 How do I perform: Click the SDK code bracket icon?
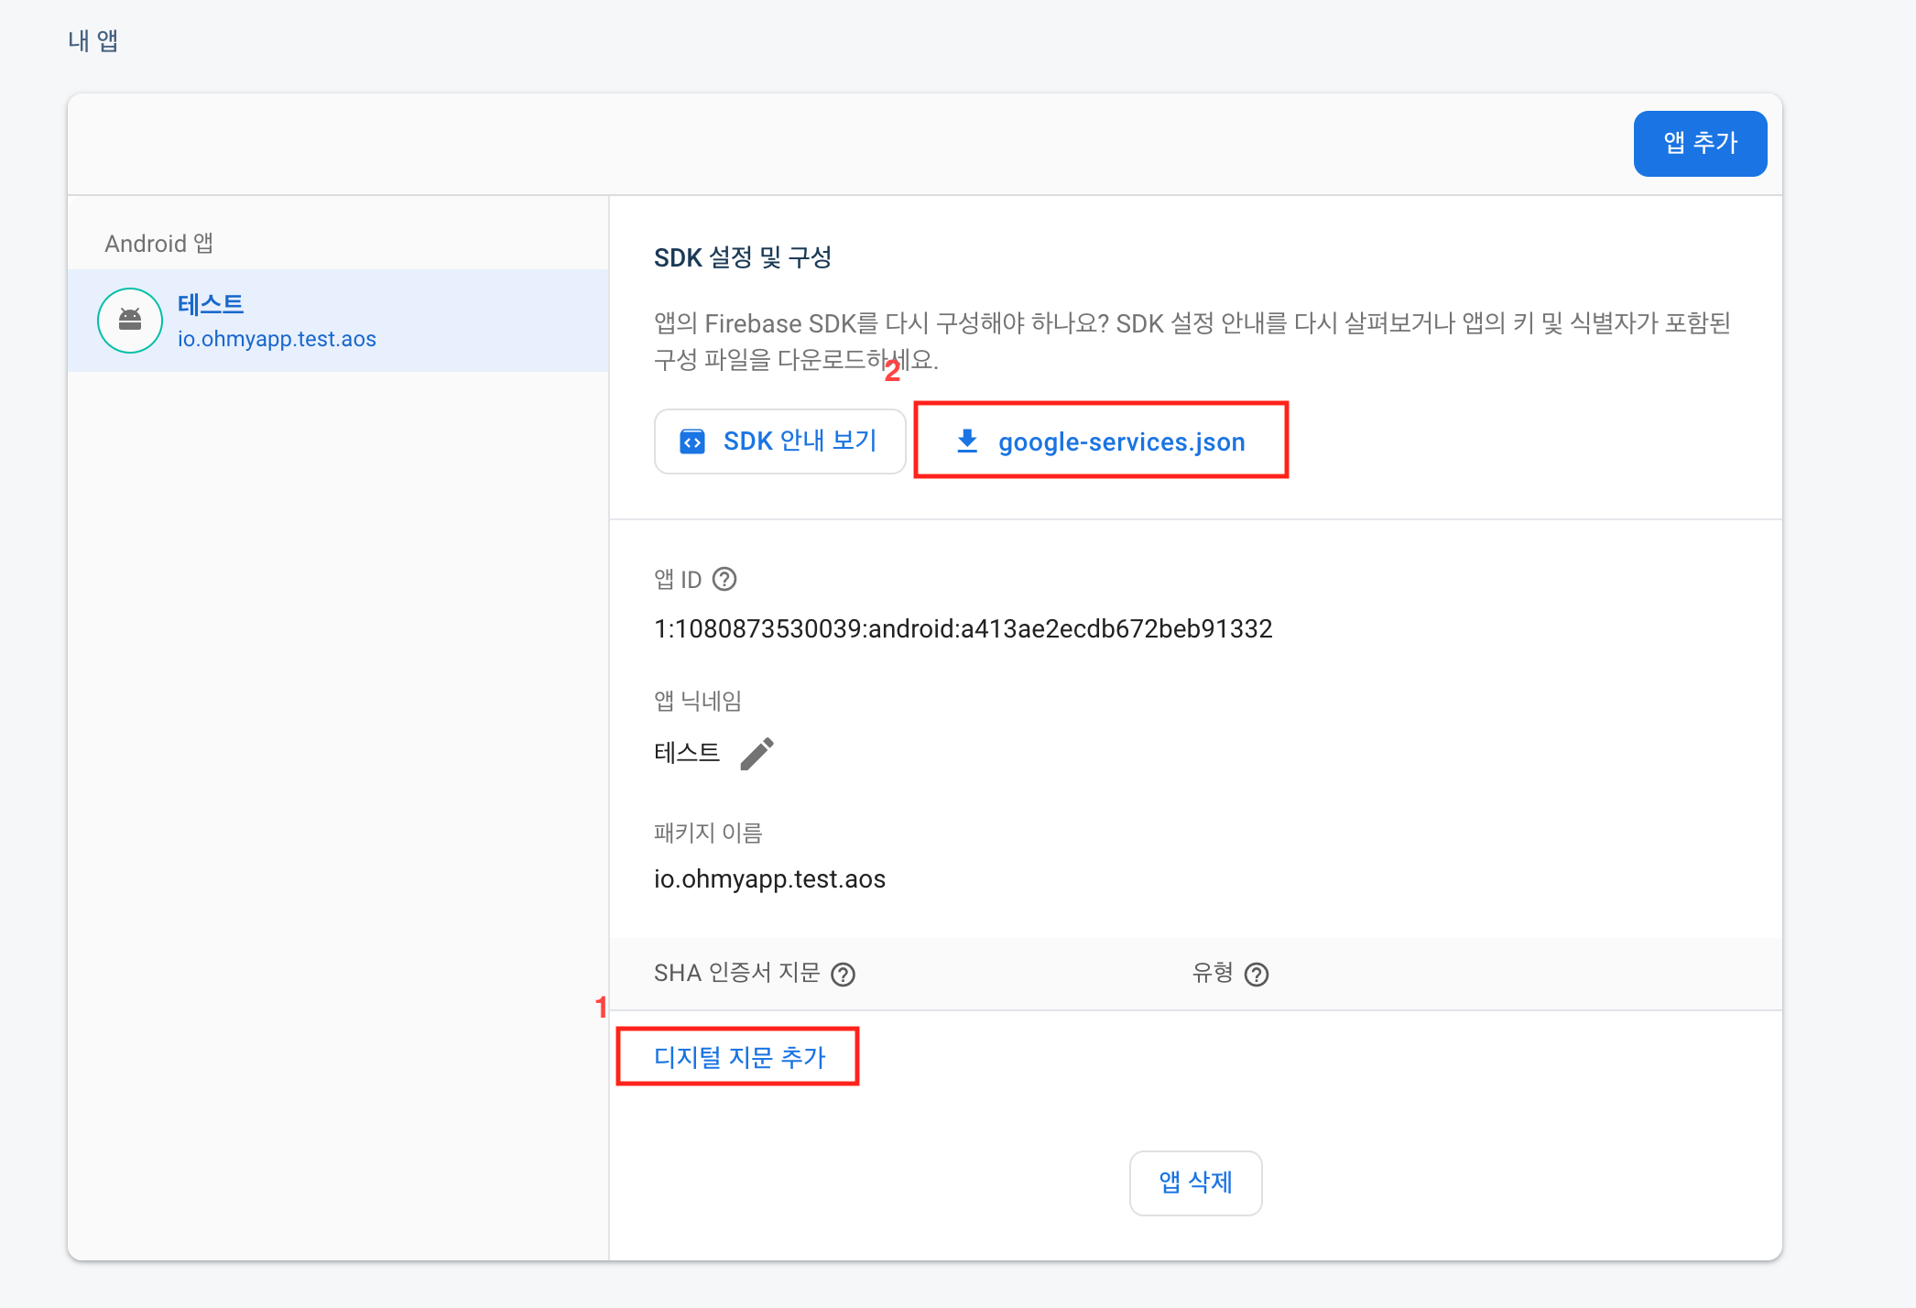tap(692, 441)
